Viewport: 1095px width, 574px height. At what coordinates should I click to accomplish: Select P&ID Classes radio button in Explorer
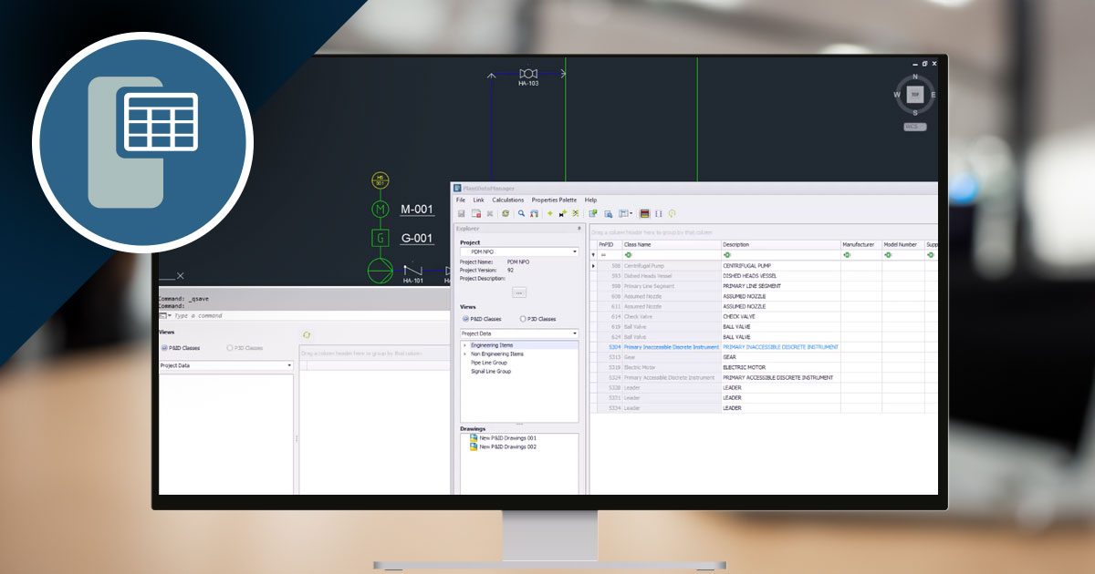[x=466, y=319]
